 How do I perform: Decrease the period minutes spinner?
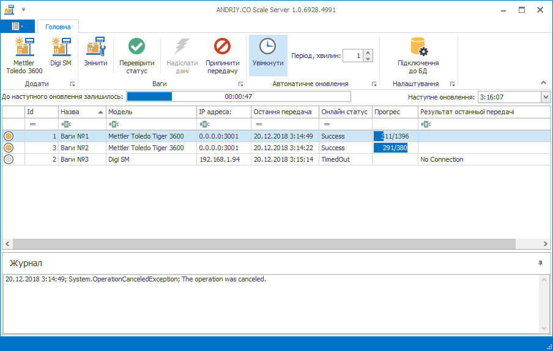[368, 59]
